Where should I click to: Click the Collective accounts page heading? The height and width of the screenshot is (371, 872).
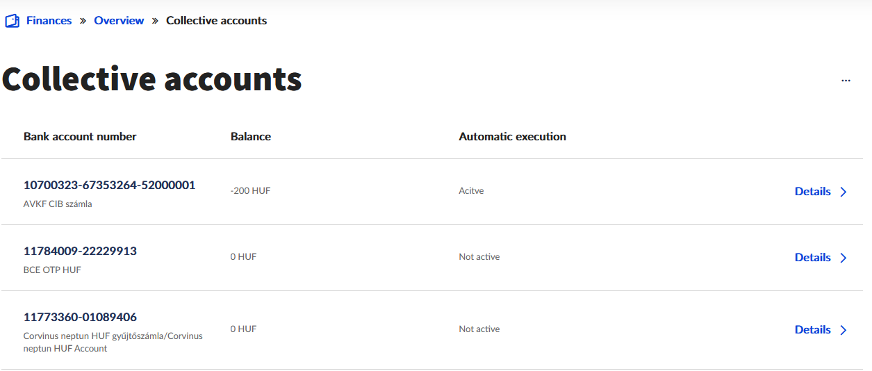click(x=152, y=79)
